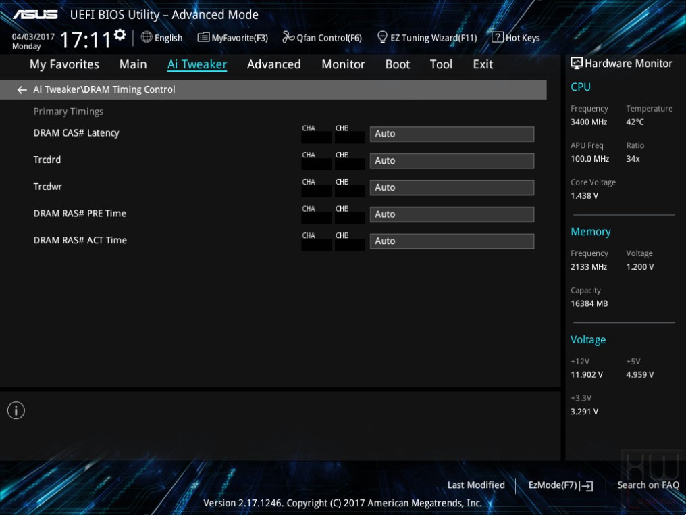Click the CHB box for Trcdwr
686x515 pixels.
coord(350,191)
